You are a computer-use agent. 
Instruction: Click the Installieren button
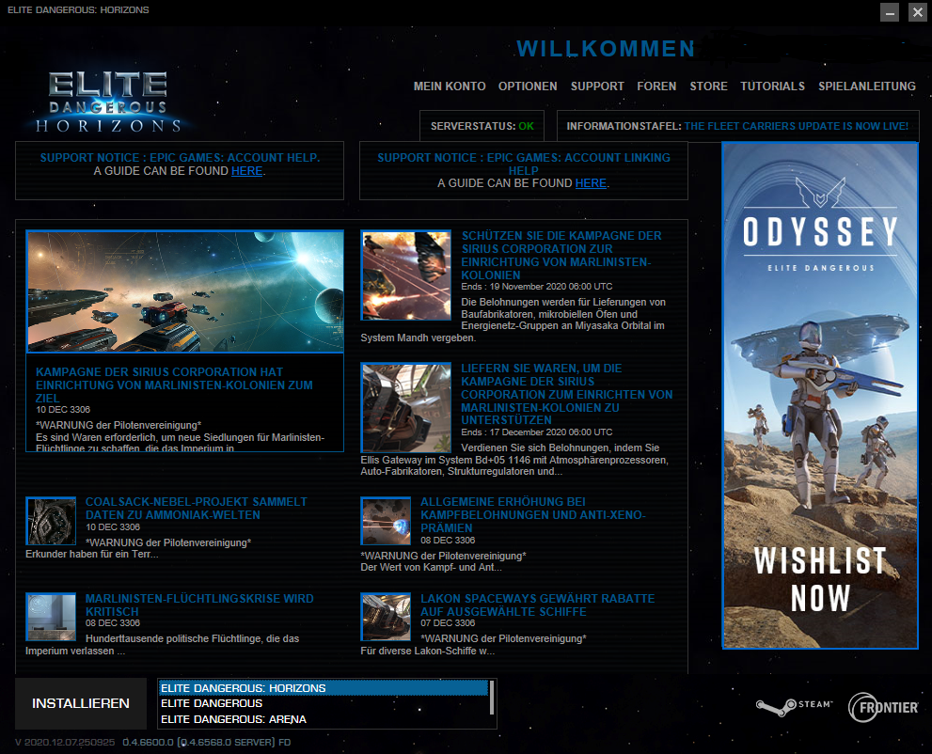pyautogui.click(x=81, y=703)
